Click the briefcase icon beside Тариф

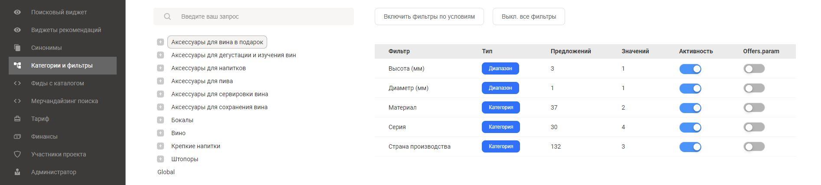(17, 119)
